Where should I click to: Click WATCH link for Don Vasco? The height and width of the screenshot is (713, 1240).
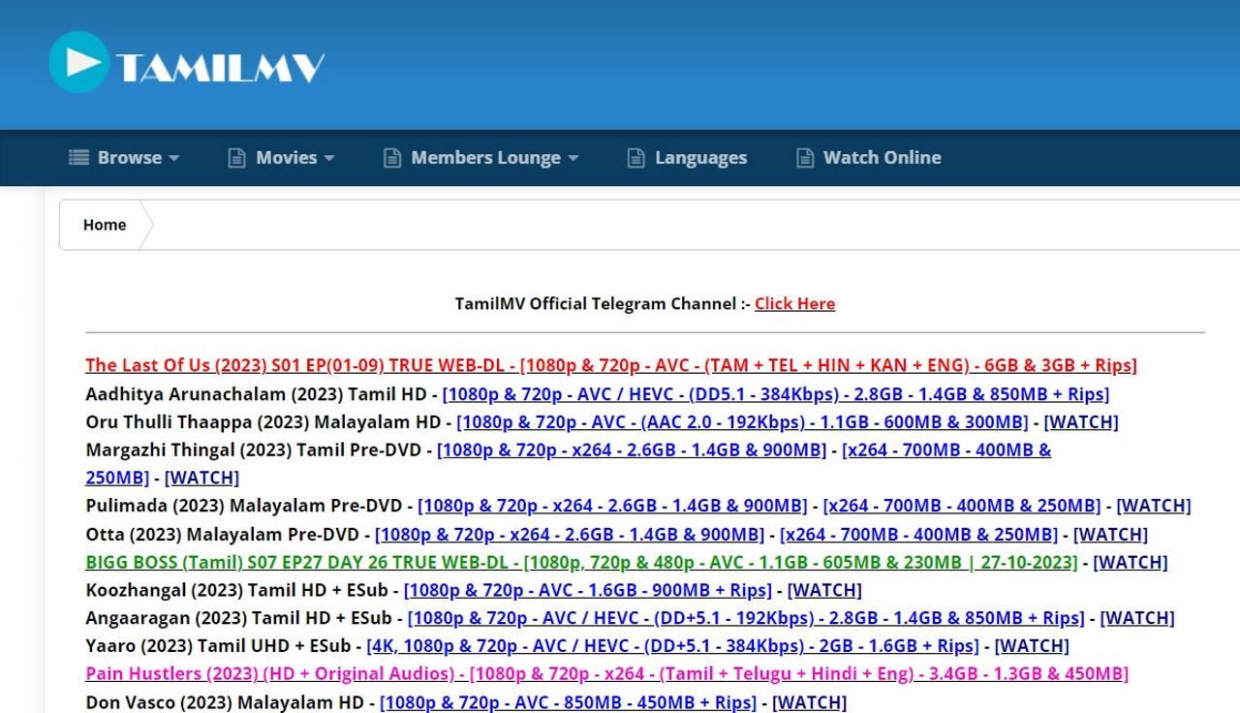(x=809, y=702)
